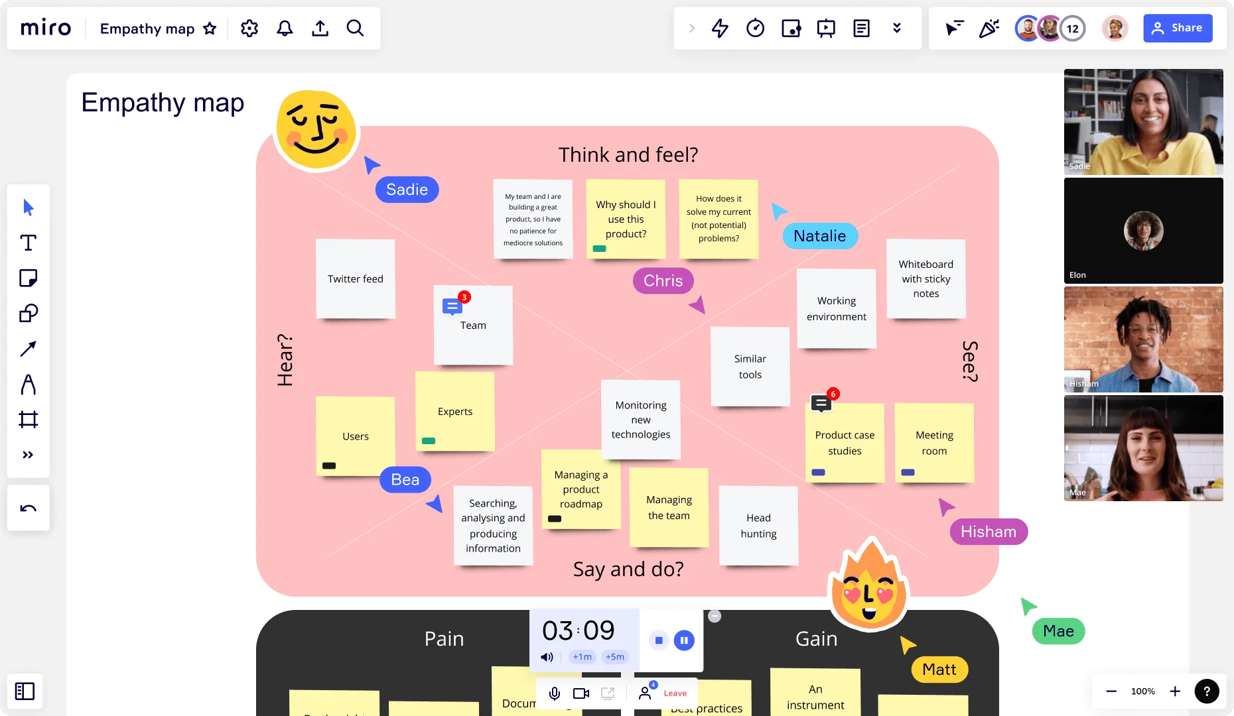Click the fire heart-eyes sticker

(x=869, y=583)
